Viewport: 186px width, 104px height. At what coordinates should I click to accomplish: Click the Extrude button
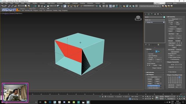tap(150, 79)
